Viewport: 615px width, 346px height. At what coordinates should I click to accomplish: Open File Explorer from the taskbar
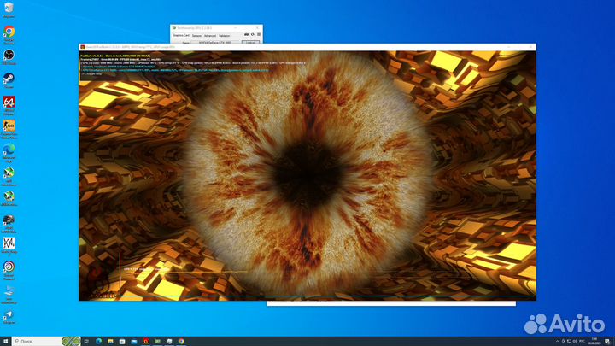(x=110, y=341)
